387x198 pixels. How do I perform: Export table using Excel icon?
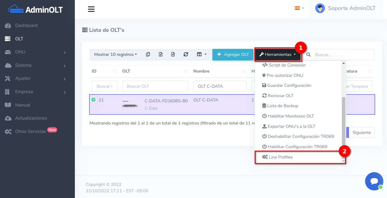[161, 55]
